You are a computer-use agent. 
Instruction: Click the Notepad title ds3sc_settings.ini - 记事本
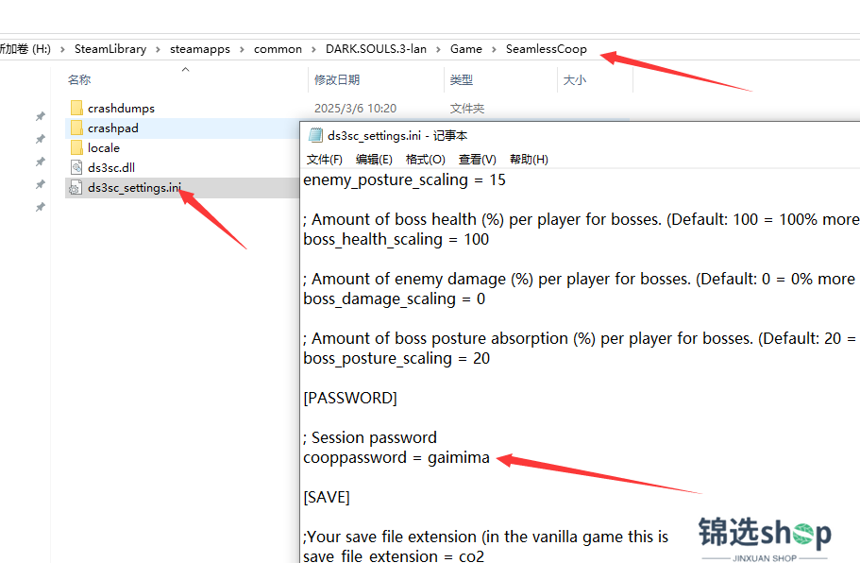397,135
